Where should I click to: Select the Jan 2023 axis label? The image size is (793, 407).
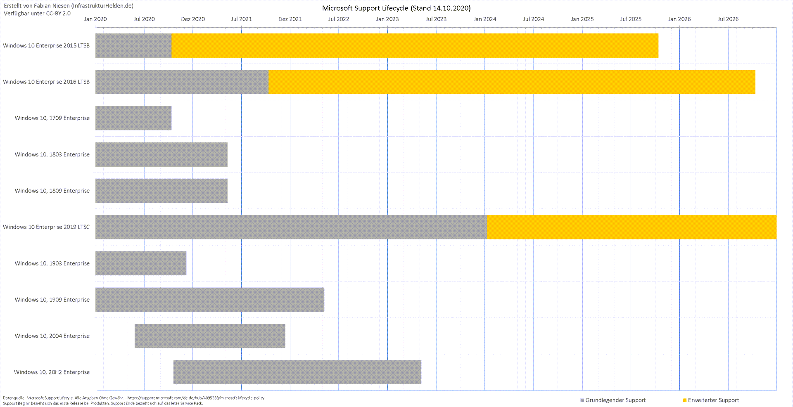point(387,19)
